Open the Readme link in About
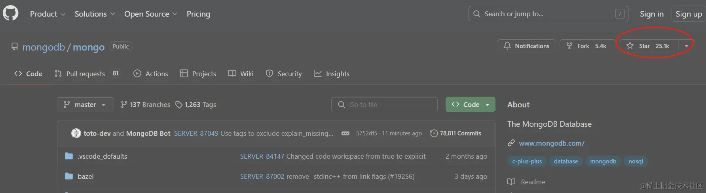Image resolution: width=706 pixels, height=193 pixels. click(x=526, y=182)
